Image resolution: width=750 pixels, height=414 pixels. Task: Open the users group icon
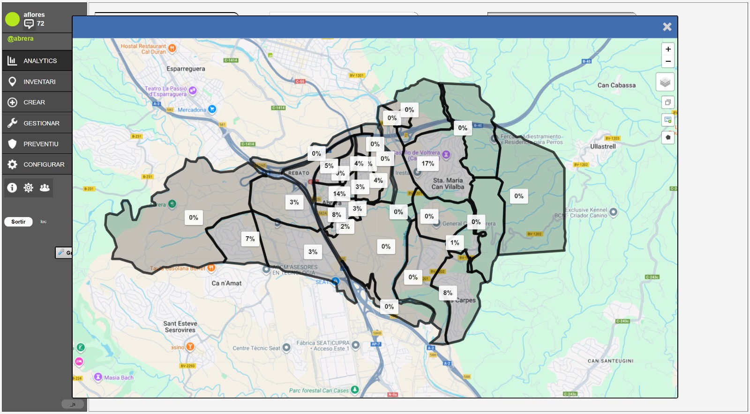(45, 188)
